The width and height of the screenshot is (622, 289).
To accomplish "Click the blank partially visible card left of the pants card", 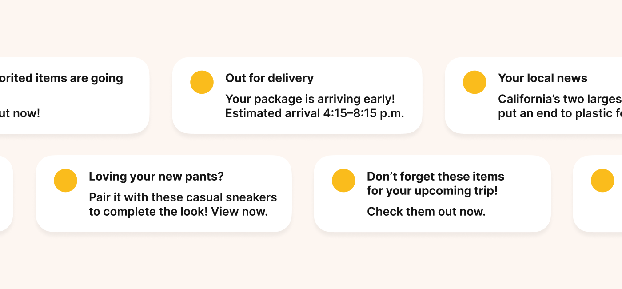I will click(5, 194).
